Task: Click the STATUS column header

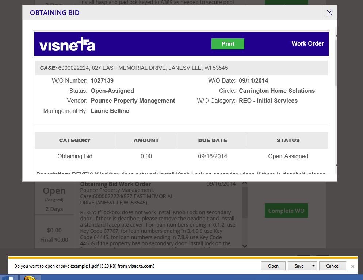Action: 288,140
